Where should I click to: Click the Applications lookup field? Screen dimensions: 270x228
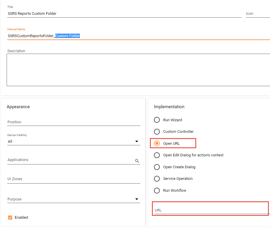(x=69, y=160)
